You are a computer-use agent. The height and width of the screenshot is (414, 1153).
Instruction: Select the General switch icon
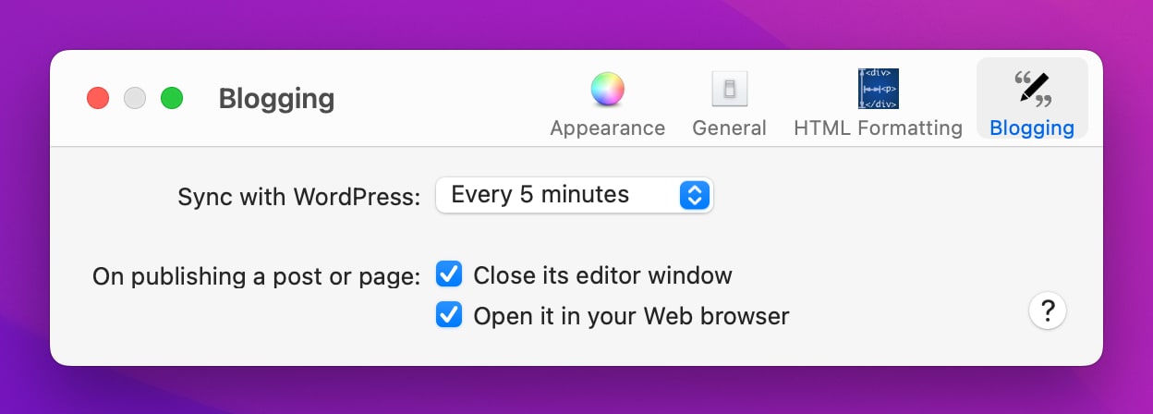click(729, 90)
